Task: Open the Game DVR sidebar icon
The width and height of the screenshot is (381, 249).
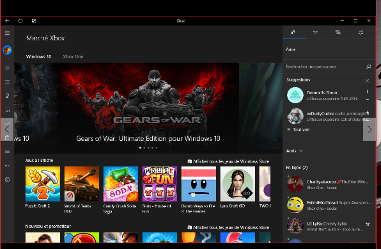Action: click(x=7, y=110)
